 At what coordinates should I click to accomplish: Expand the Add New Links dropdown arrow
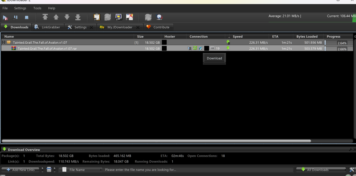coord(42,170)
